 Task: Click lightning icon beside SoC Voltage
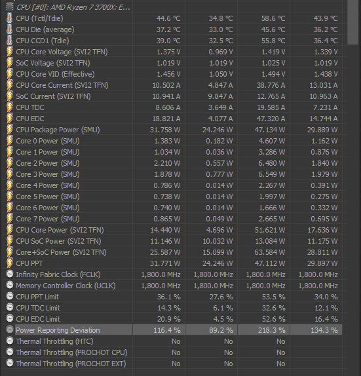click(10, 63)
